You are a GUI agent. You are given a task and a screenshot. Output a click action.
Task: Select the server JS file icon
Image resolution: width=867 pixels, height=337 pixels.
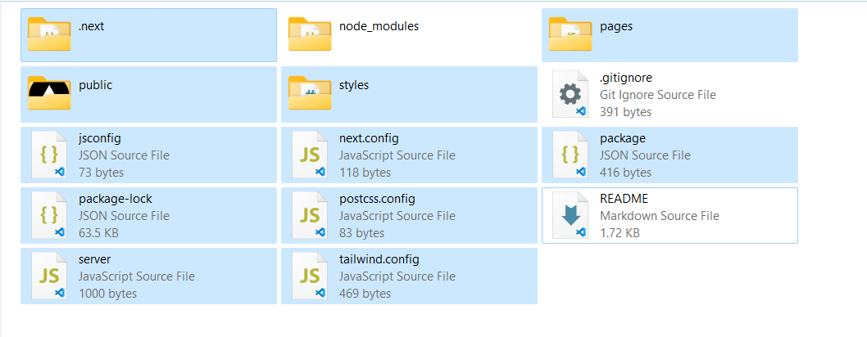coord(48,276)
